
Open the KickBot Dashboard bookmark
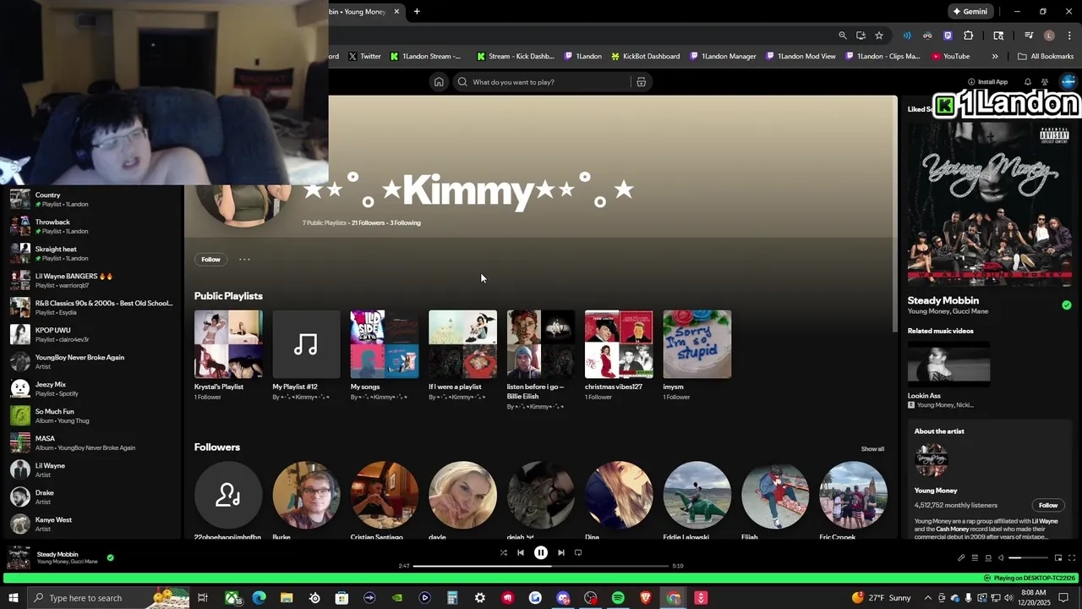(645, 57)
